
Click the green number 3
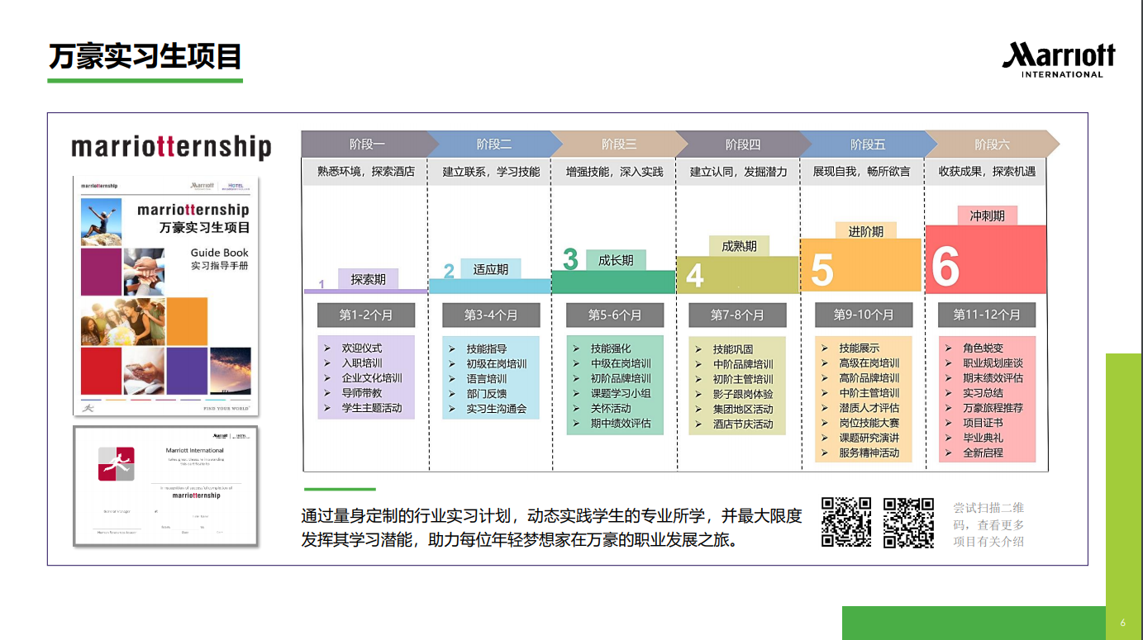(570, 259)
